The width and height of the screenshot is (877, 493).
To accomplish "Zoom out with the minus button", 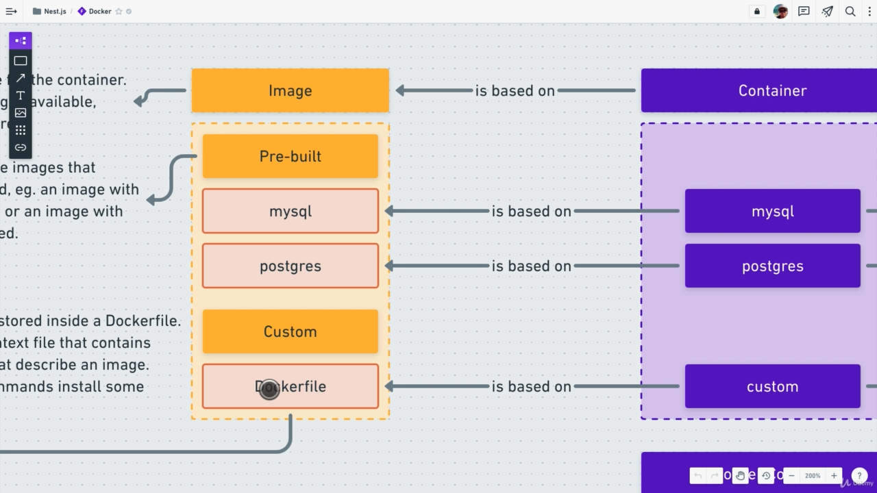I will 791,476.
